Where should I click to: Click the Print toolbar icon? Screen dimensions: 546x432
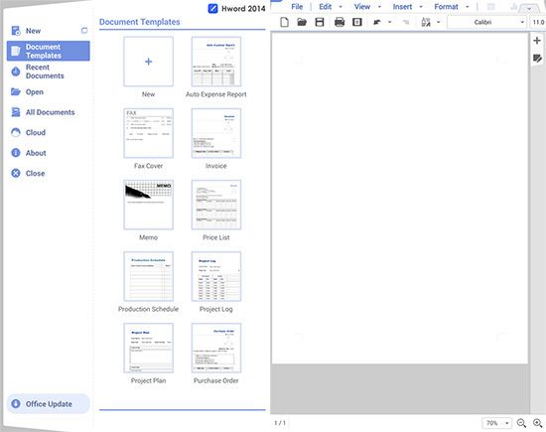[x=340, y=22]
